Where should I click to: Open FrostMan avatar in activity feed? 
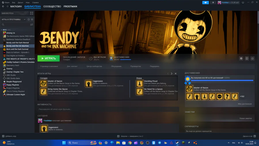click(x=40, y=121)
